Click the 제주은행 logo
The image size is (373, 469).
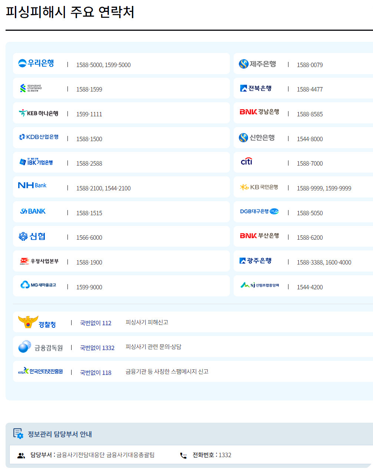[257, 64]
